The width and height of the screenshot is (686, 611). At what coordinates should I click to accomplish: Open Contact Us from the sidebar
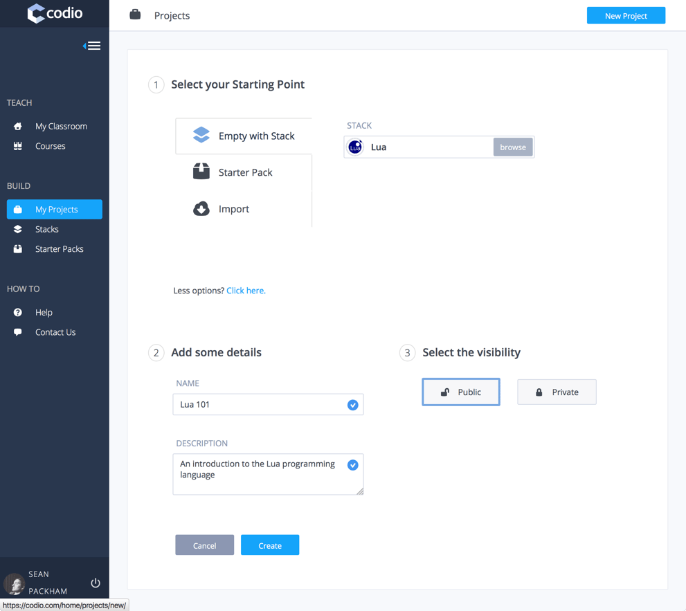[55, 332]
